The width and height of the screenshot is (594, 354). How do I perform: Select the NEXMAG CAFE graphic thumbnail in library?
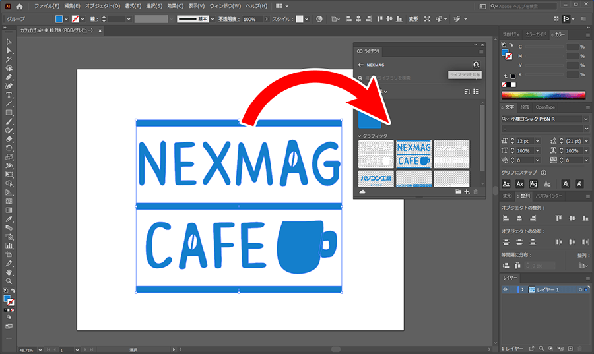coord(414,154)
